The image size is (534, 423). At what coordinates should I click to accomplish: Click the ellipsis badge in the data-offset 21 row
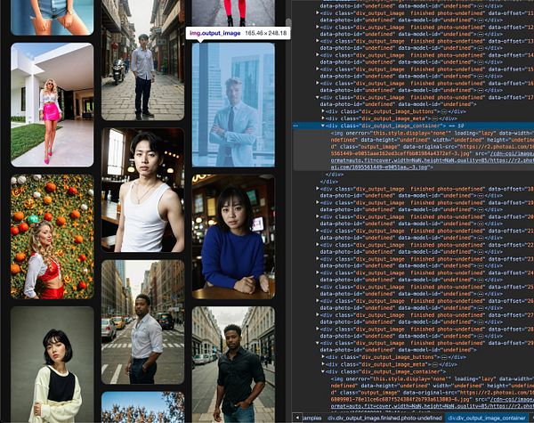tap(481, 238)
